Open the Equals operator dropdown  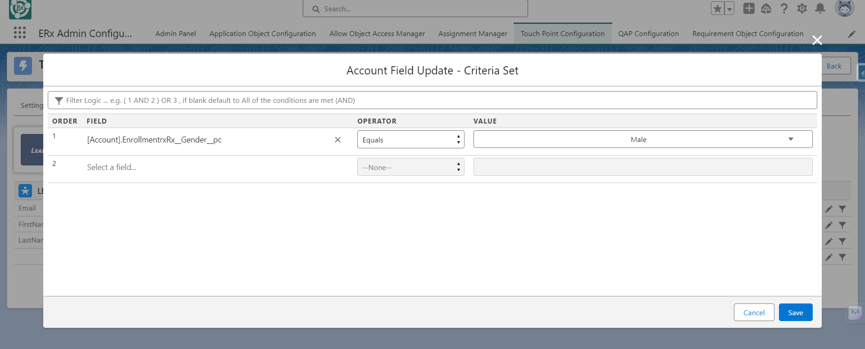tap(410, 140)
